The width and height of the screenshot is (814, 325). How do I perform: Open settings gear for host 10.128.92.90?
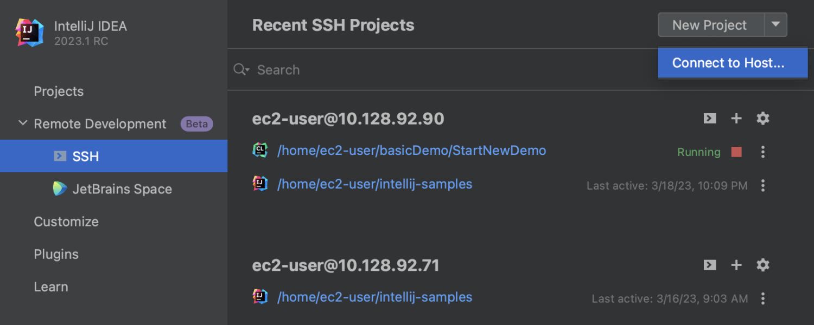pyautogui.click(x=763, y=119)
